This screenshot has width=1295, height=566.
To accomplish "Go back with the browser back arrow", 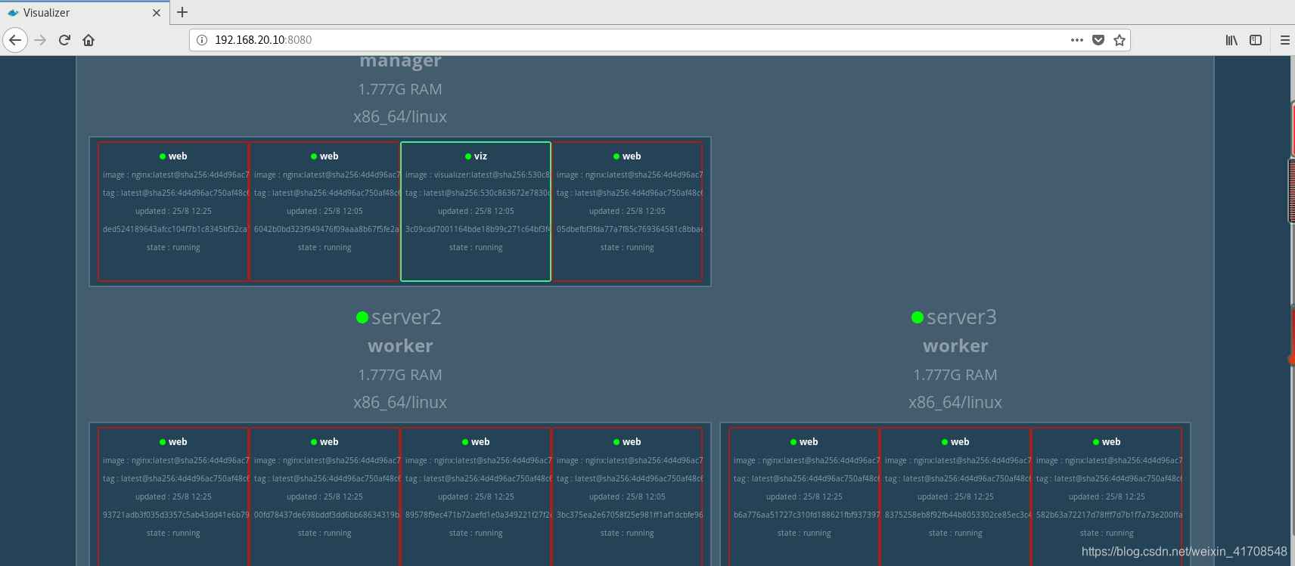I will point(15,40).
